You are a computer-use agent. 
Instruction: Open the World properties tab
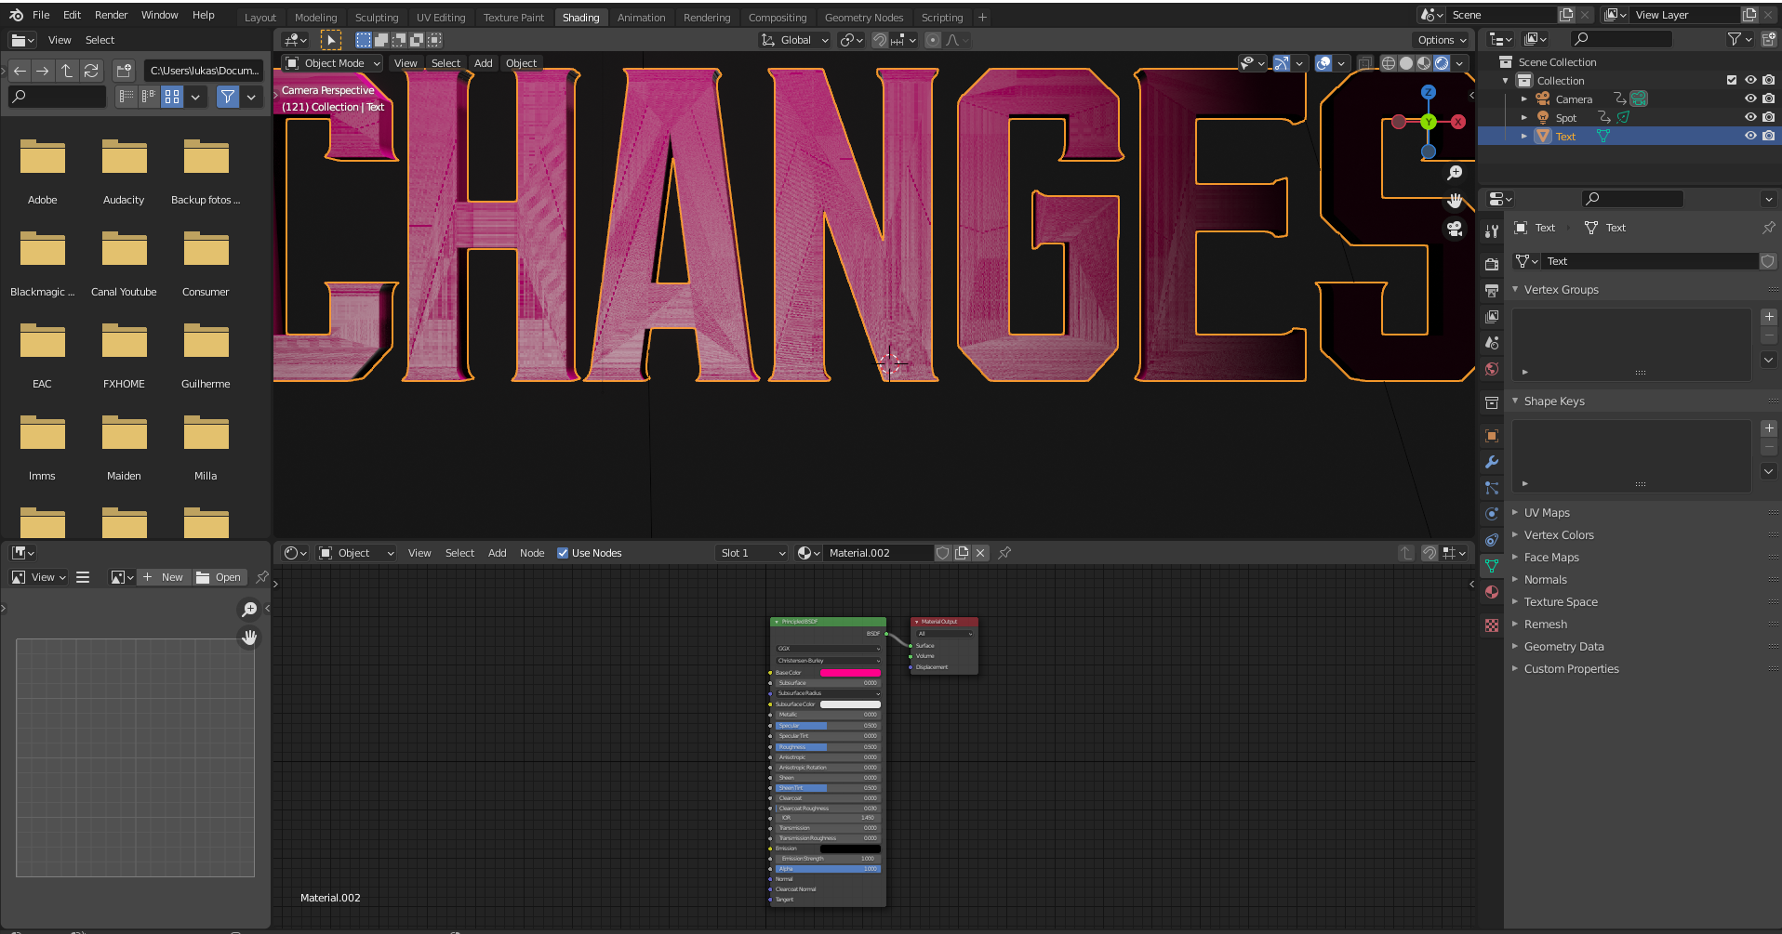click(x=1492, y=369)
